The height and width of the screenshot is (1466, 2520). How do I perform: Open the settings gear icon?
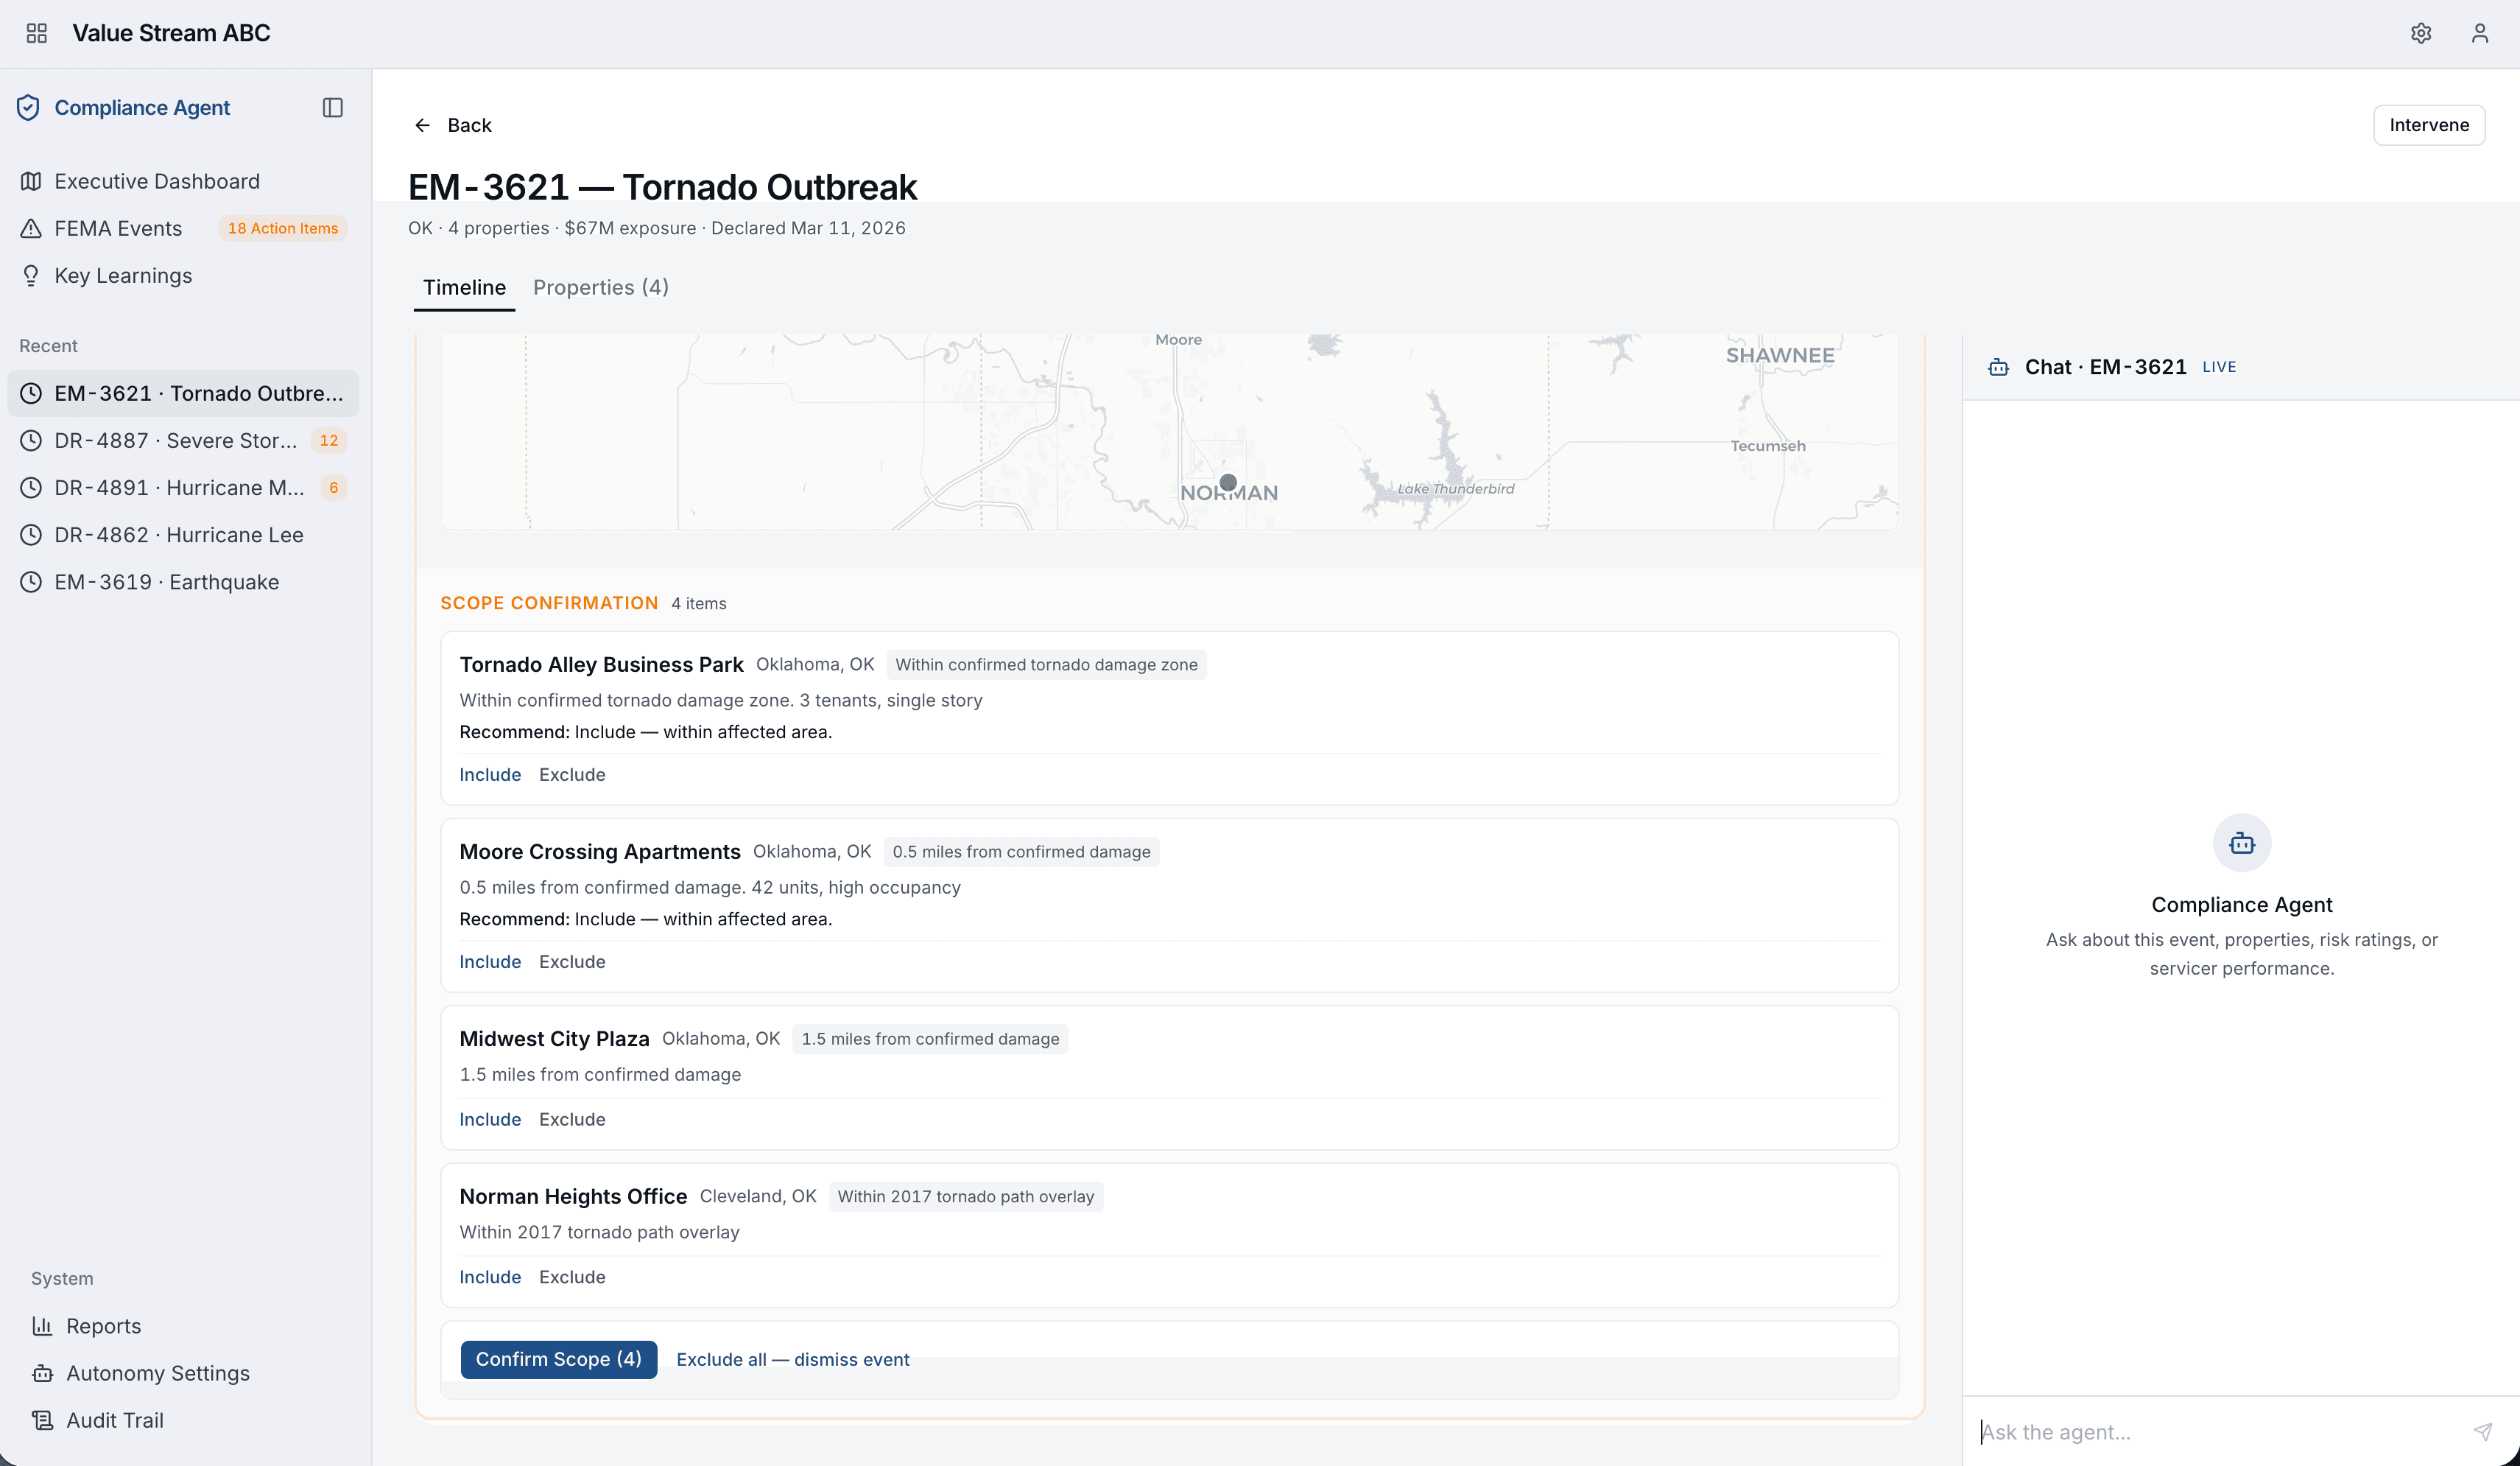coord(2420,33)
